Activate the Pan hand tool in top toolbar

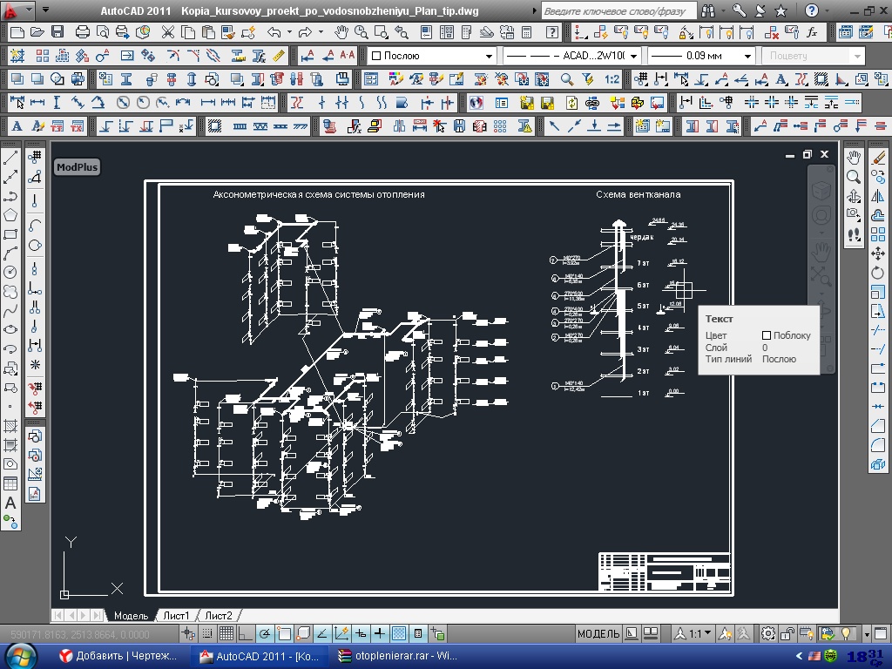pyautogui.click(x=341, y=32)
